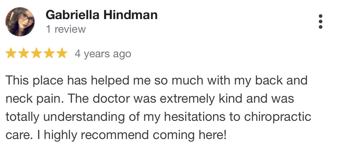Click the "1 review" count under the name
This screenshot has height=149, width=337.
click(x=66, y=29)
